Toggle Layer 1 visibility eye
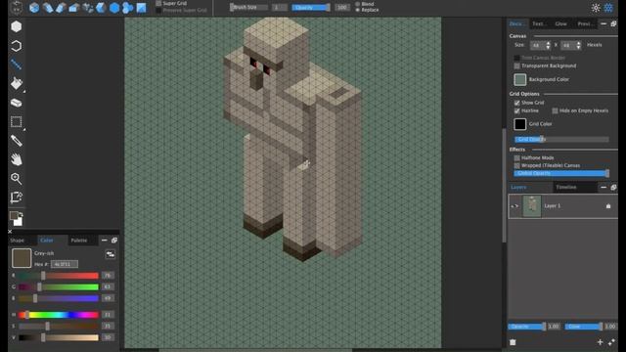The height and width of the screenshot is (352, 626). pyautogui.click(x=514, y=206)
